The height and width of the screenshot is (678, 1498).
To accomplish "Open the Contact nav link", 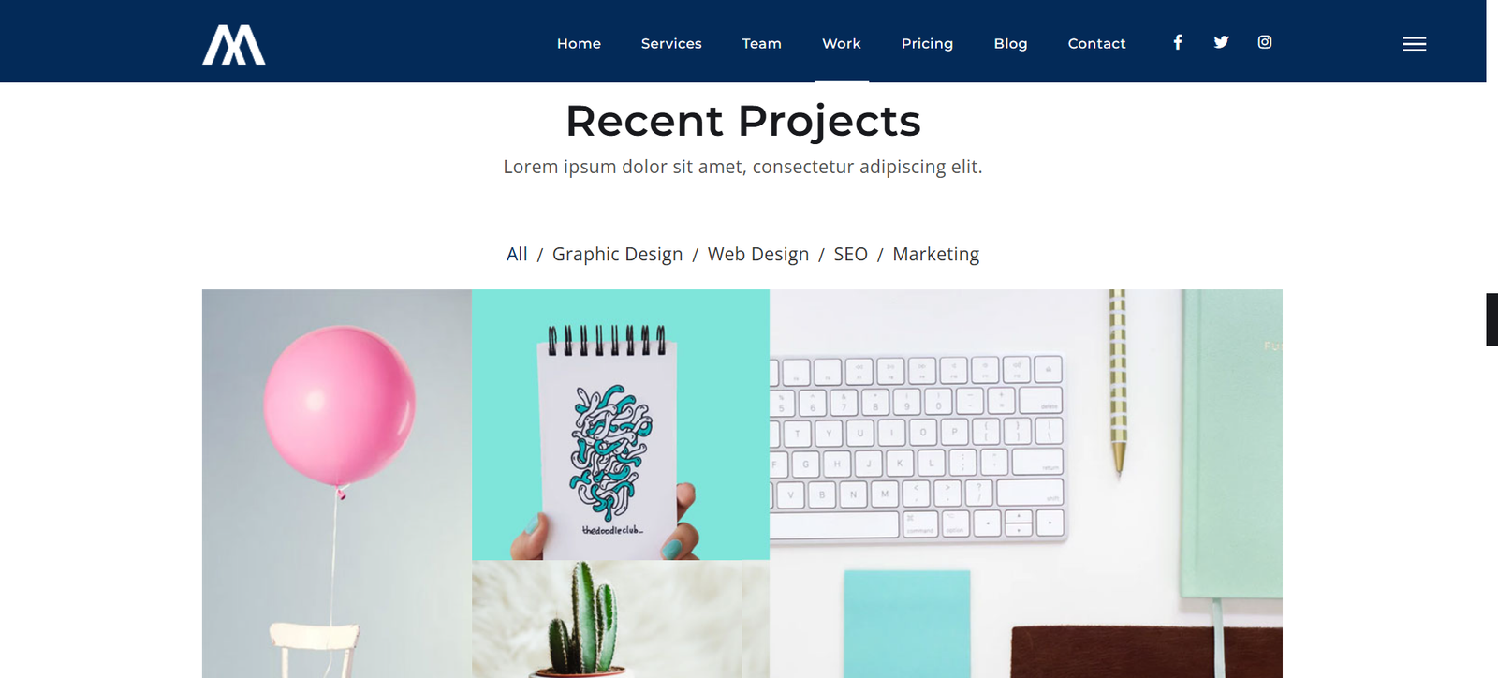I will (x=1096, y=43).
